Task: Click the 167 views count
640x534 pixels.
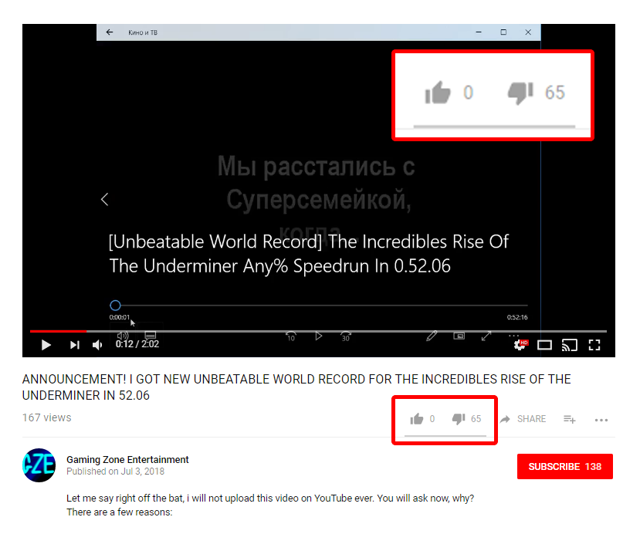Action: click(46, 417)
